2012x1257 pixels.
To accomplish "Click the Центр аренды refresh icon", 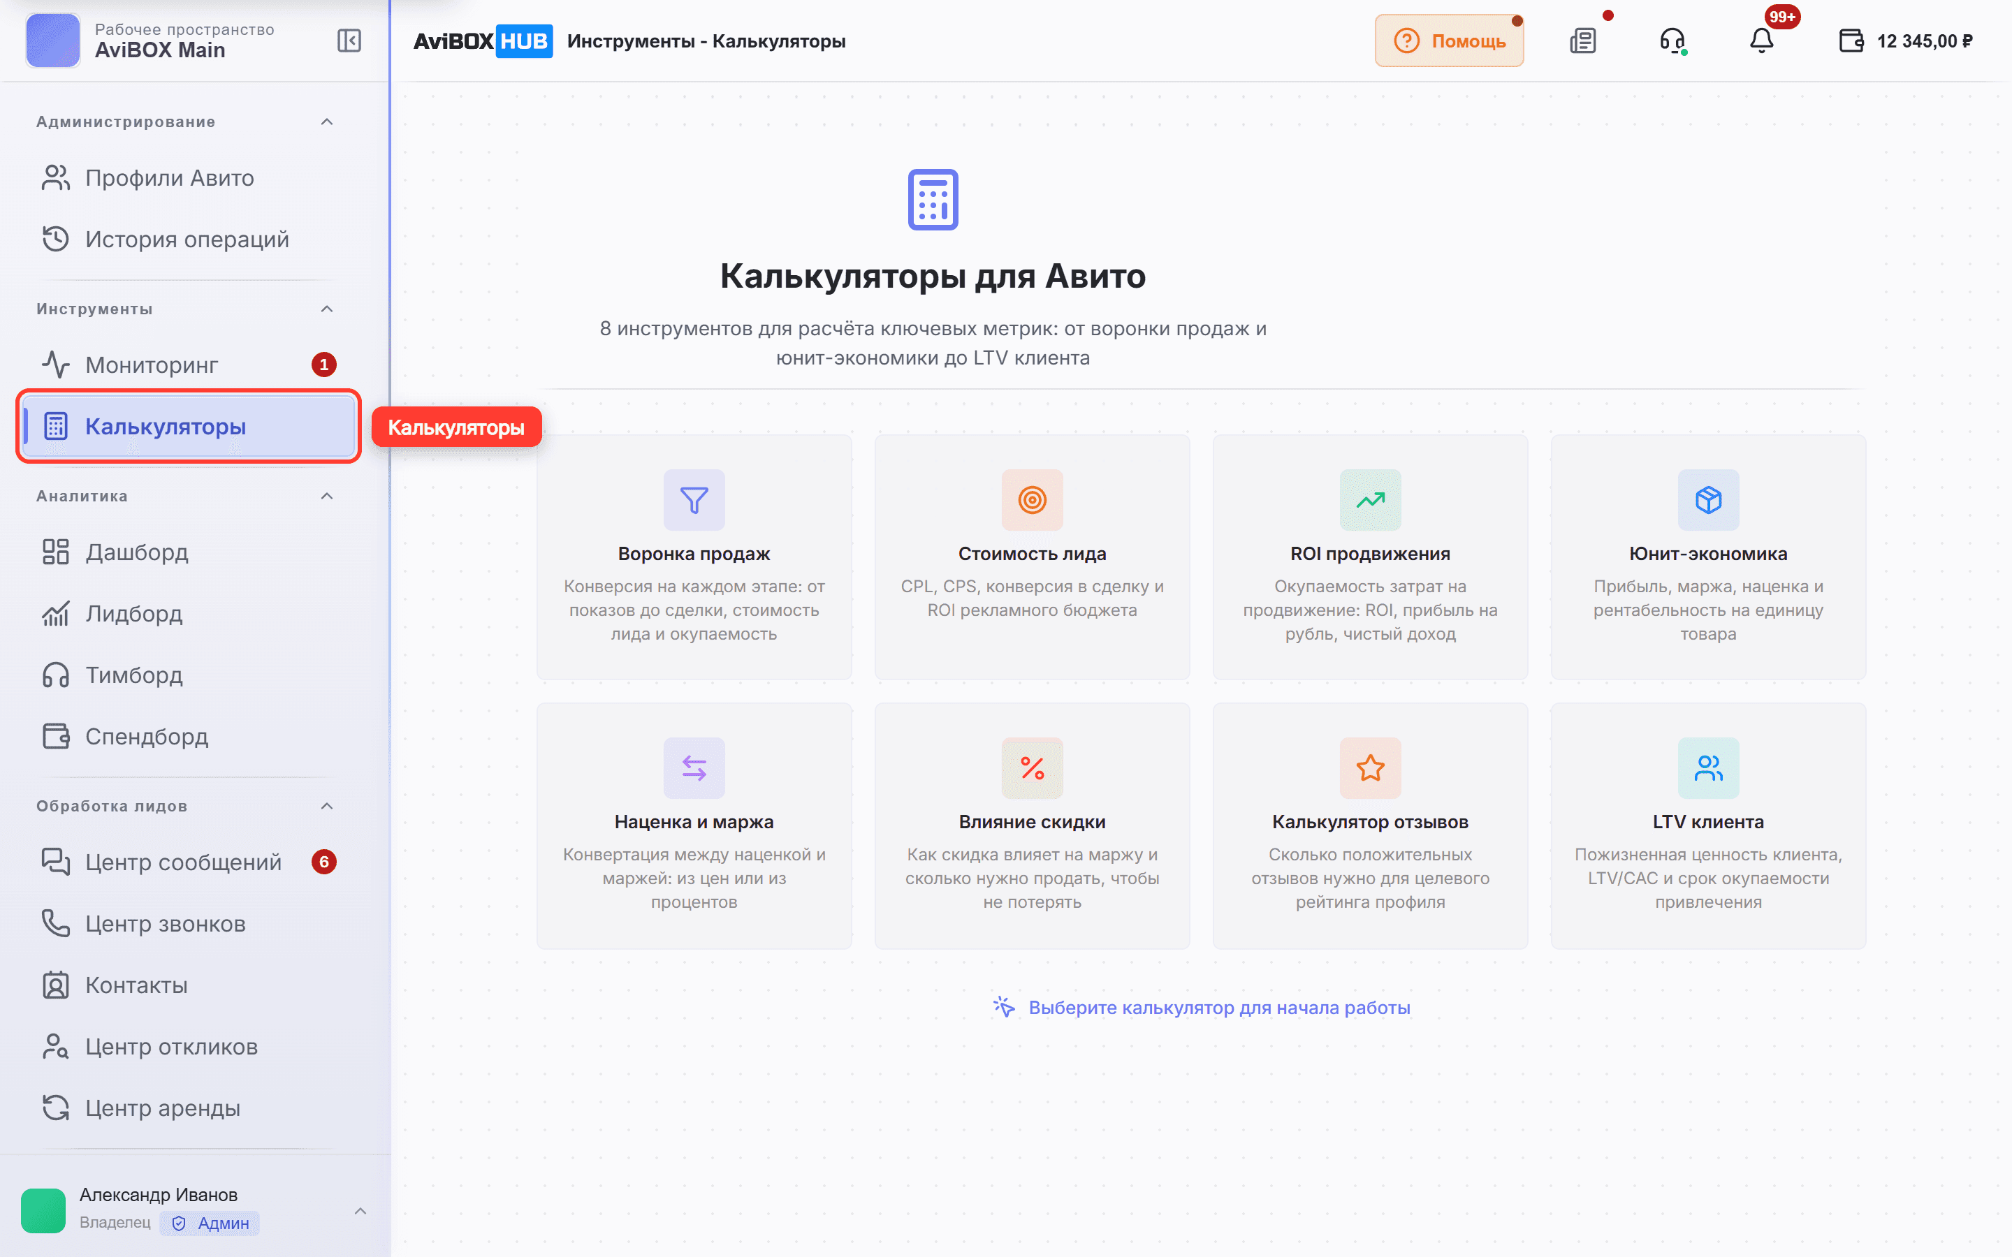I will click(x=56, y=1108).
